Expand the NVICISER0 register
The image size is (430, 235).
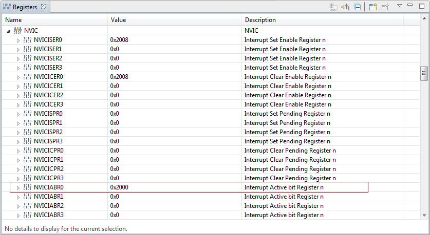pos(18,40)
